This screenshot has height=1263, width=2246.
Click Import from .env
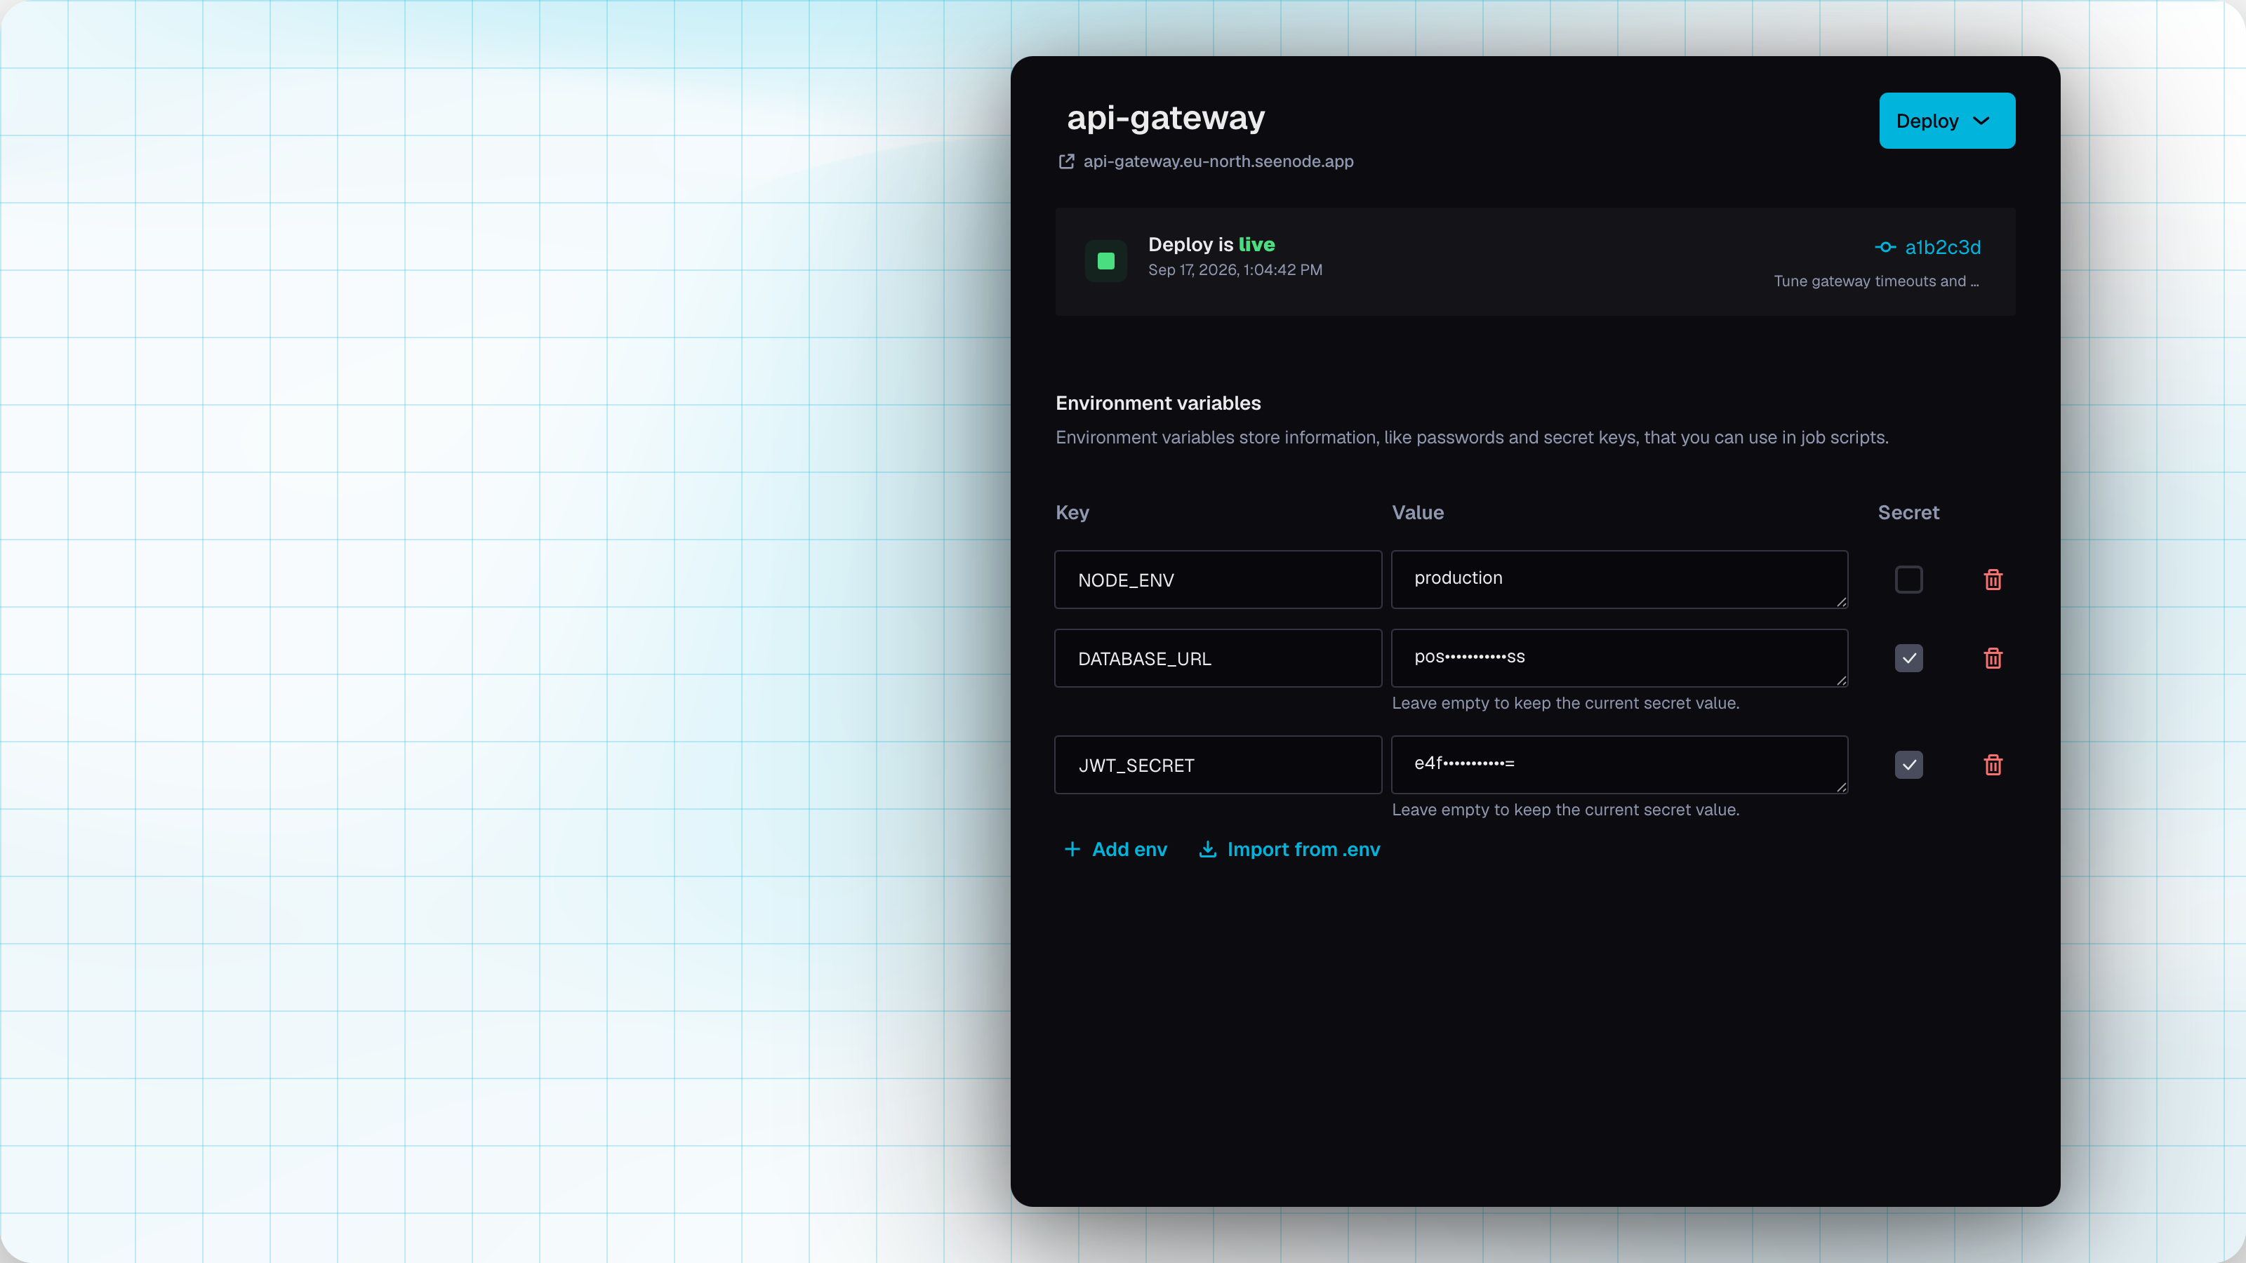[1289, 849]
